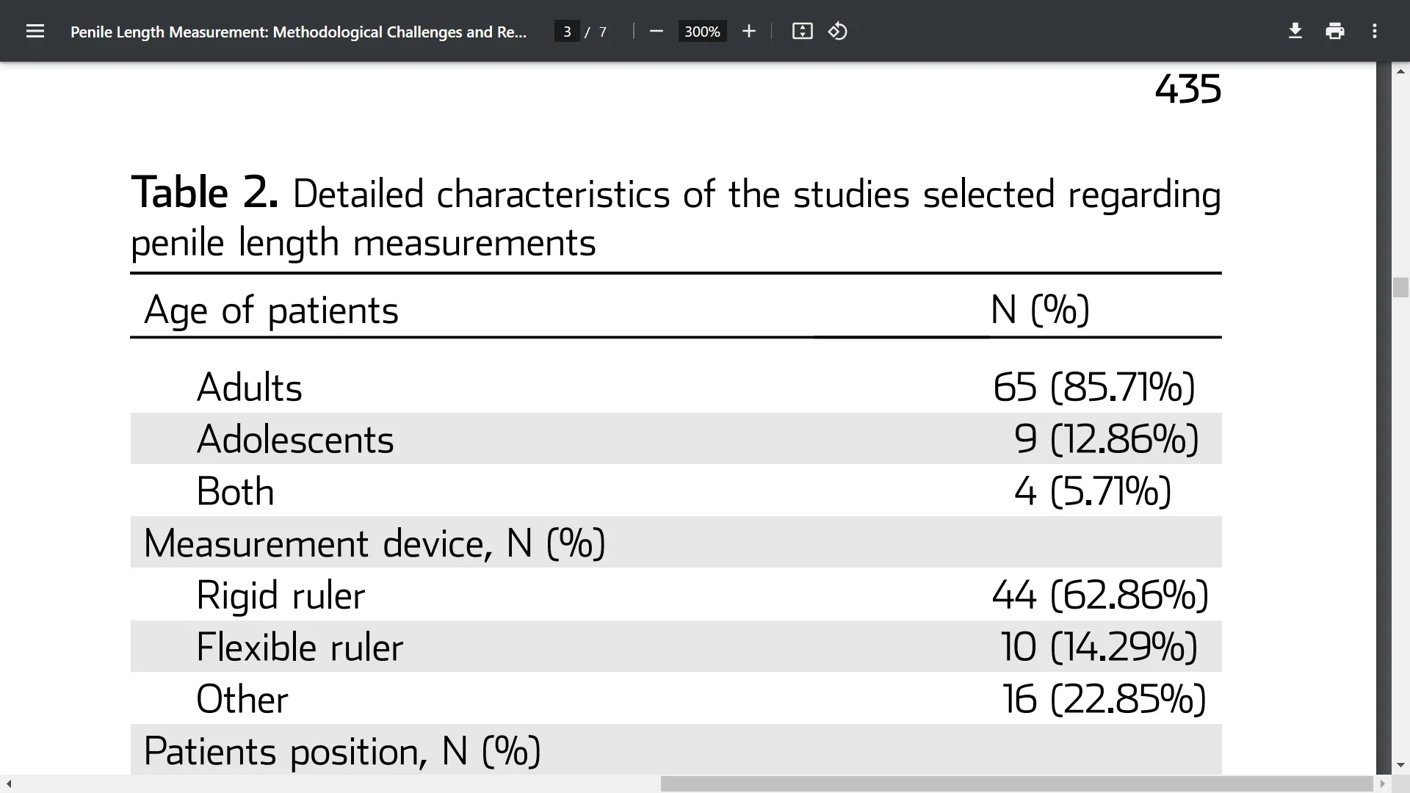Screen dimensions: 1410x793
Task: Edit the current page number field
Action: tap(567, 32)
